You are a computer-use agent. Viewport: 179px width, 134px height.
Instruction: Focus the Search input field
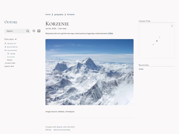coord(15,31)
